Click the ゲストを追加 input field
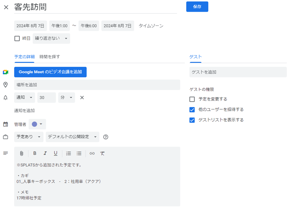Image resolution: width=292 pixels, height=211 pixels. click(237, 72)
